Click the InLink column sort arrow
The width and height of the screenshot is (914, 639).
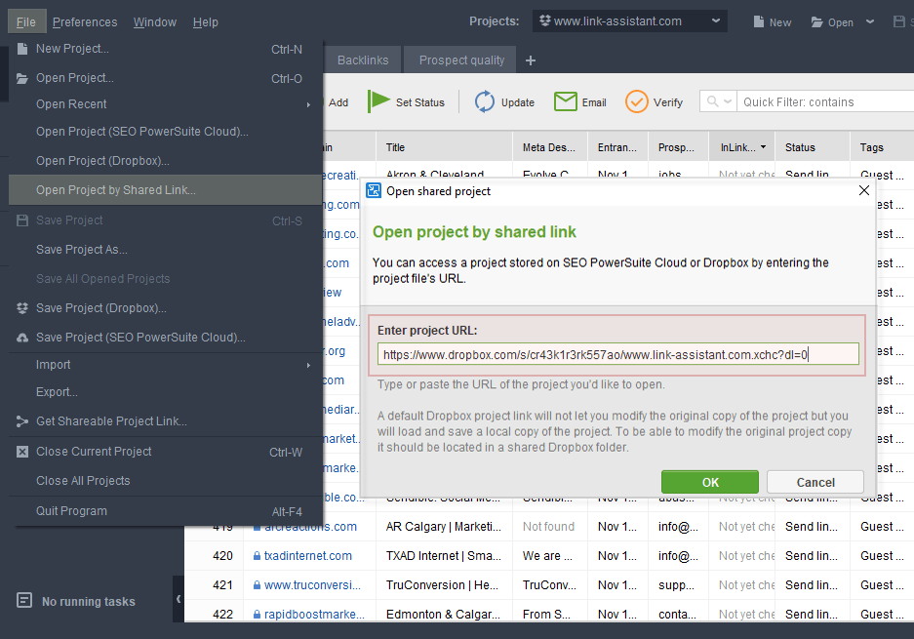point(763,147)
